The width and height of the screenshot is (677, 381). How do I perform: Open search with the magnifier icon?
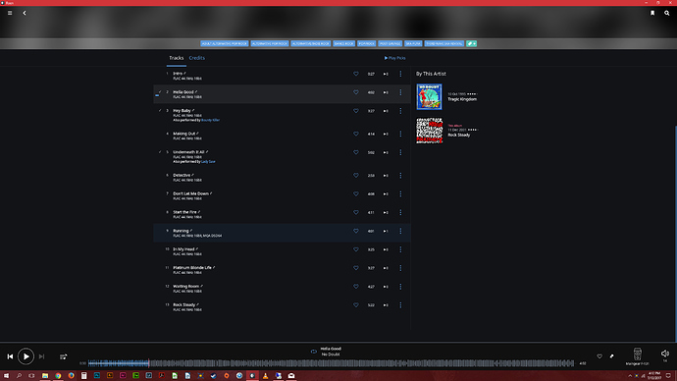click(666, 13)
